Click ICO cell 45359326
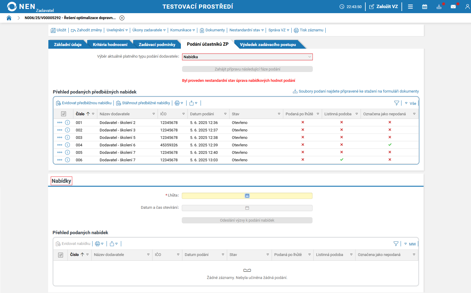The image size is (471, 293). [169, 145]
